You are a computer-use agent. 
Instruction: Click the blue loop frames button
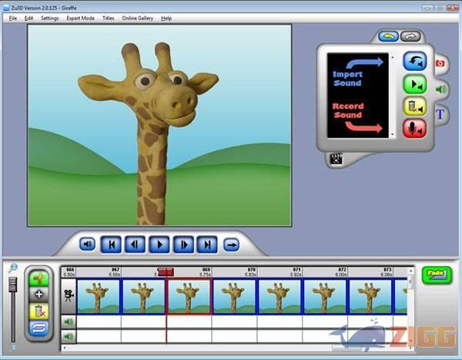click(x=38, y=327)
